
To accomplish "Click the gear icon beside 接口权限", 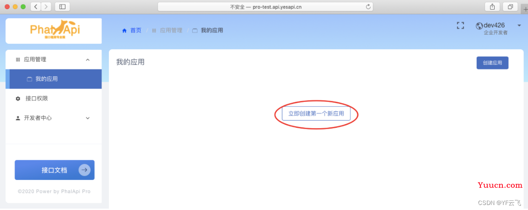I will pos(18,99).
